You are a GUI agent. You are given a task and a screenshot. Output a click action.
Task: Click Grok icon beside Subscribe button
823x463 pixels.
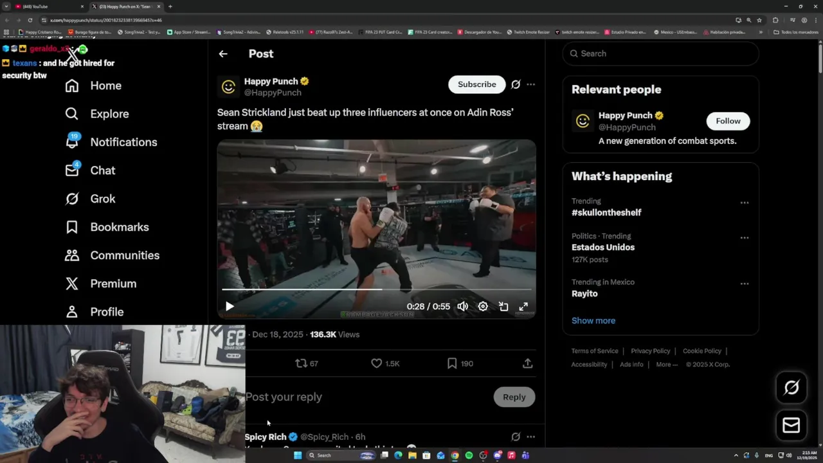516,84
